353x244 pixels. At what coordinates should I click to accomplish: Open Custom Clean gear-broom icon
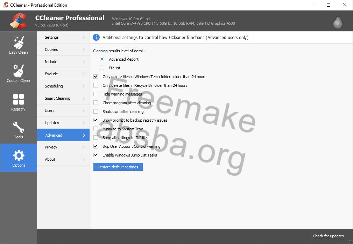19,71
